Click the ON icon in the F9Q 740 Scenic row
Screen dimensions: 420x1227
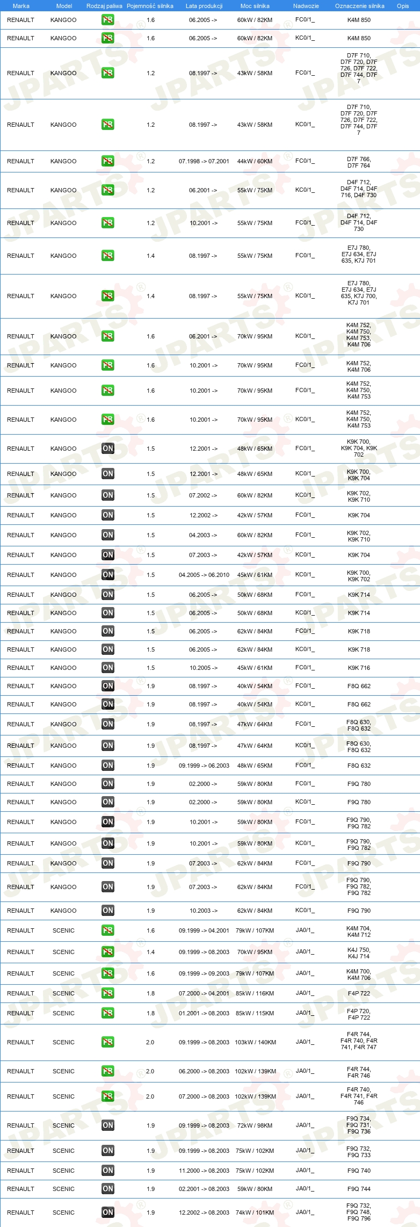click(108, 1171)
